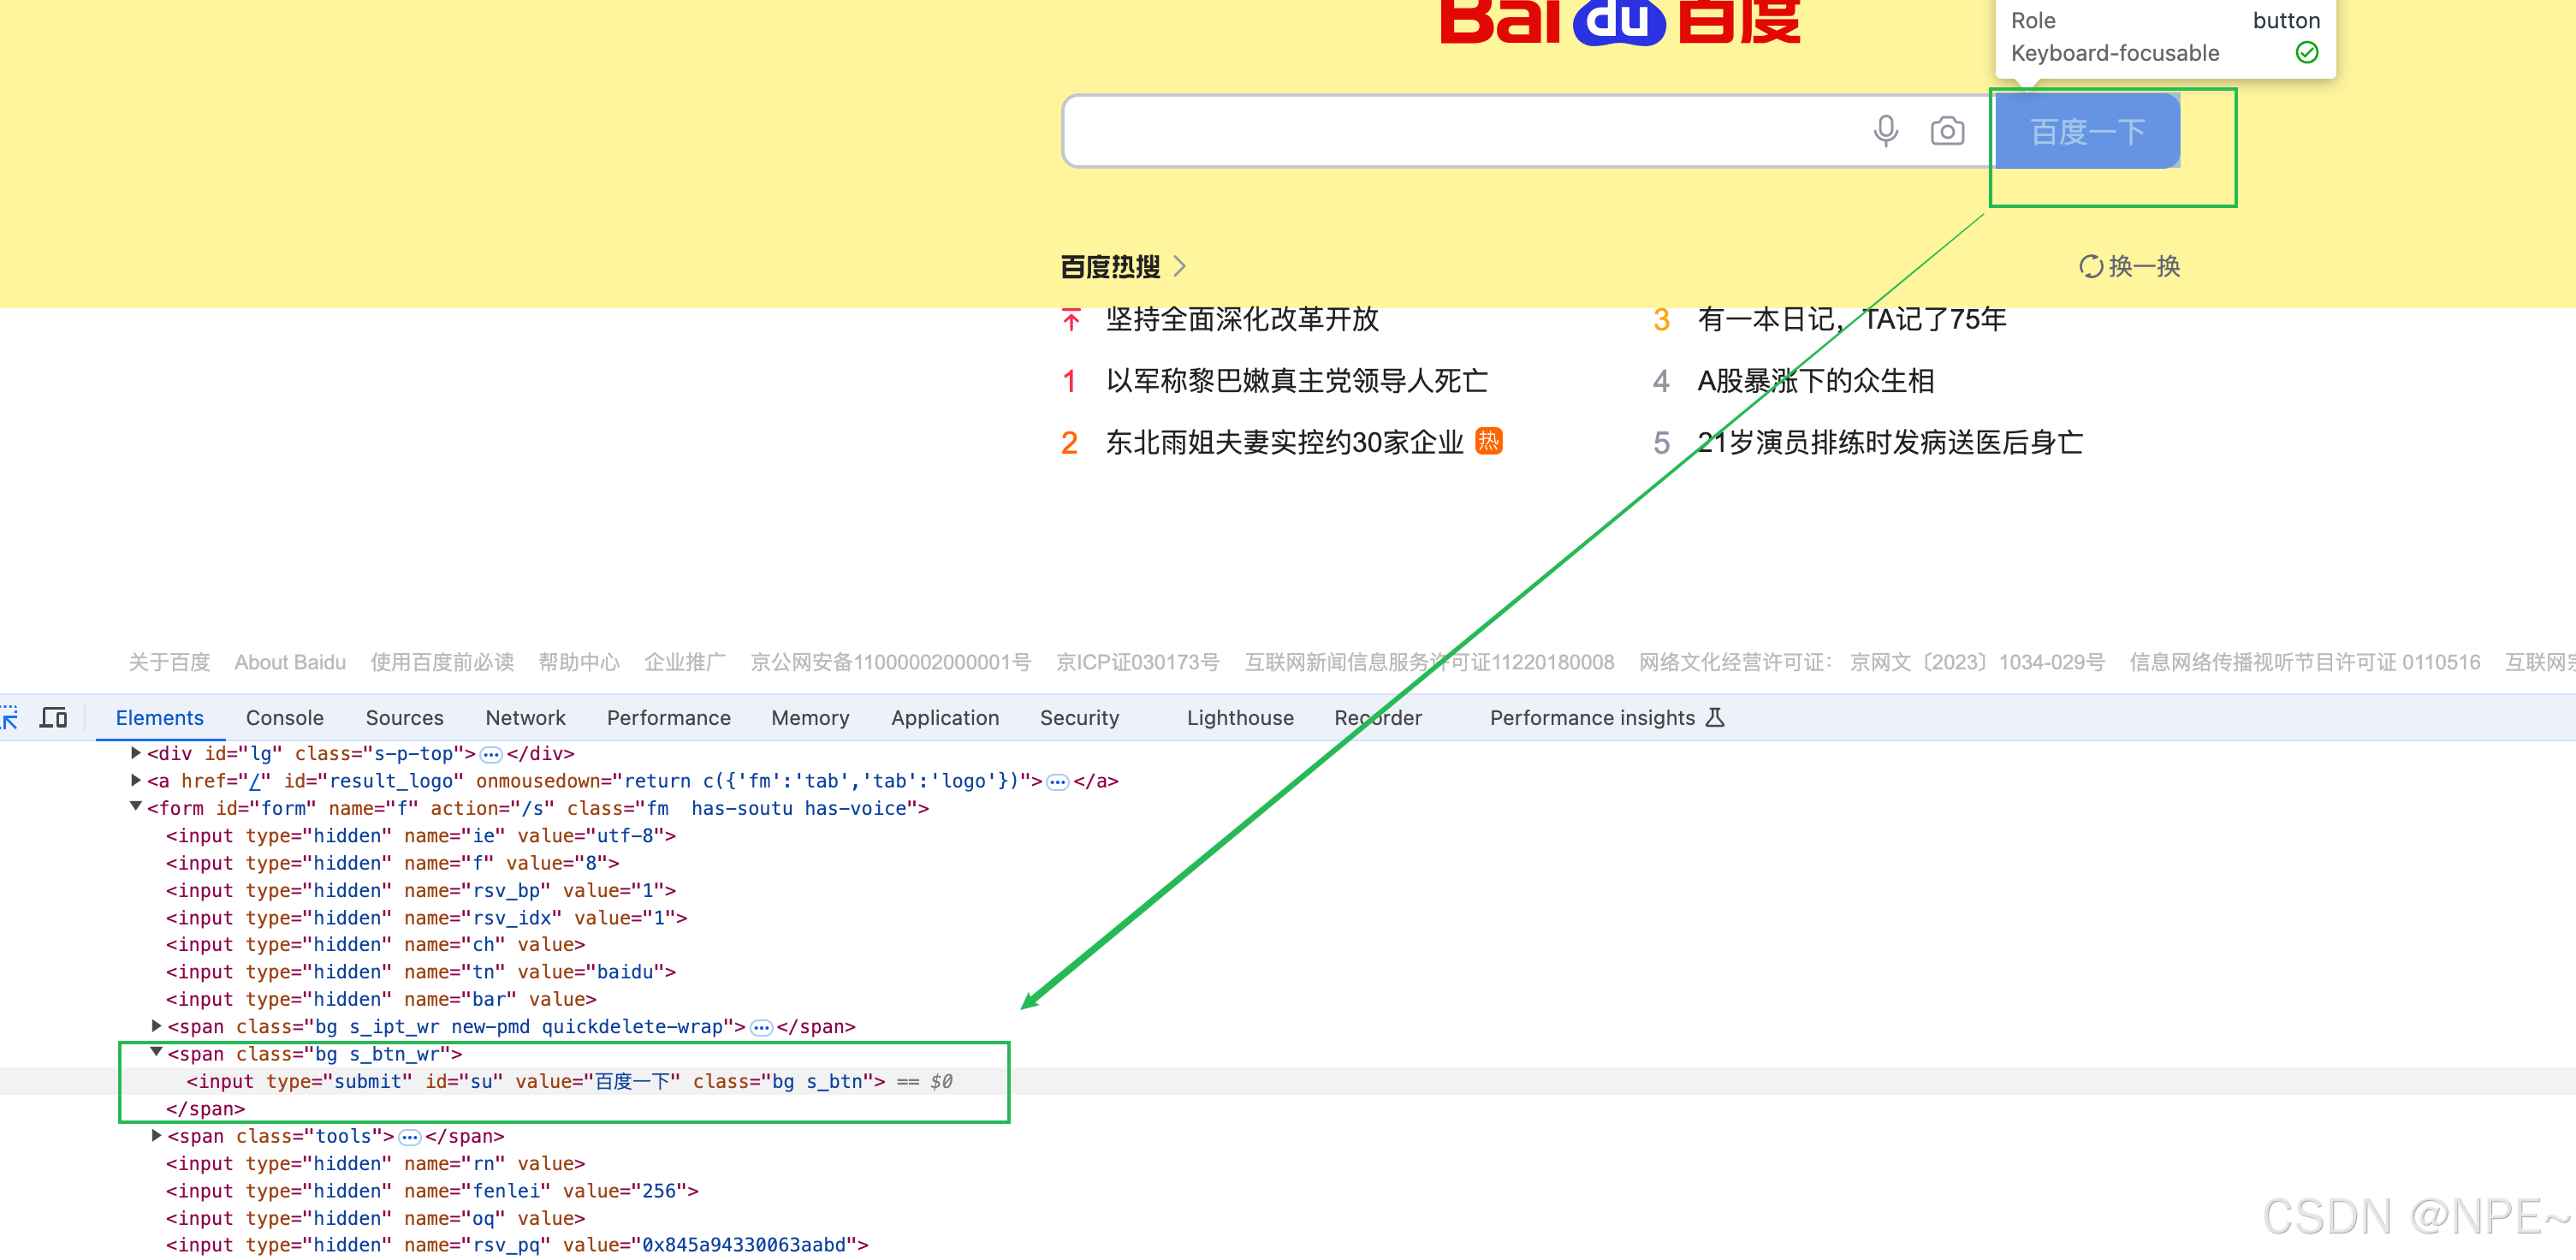Switch to the Network tab
Viewport: 2576px width, 1260px height.
click(x=525, y=717)
